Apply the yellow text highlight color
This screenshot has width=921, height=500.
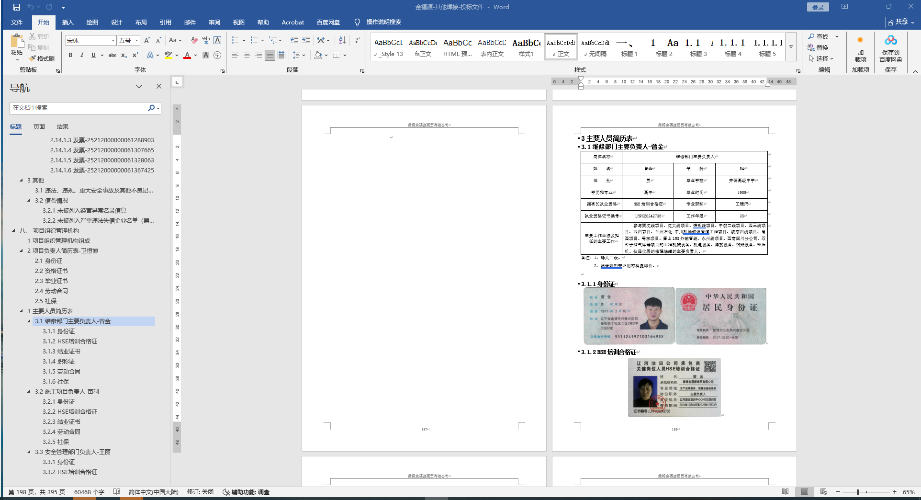(x=168, y=55)
